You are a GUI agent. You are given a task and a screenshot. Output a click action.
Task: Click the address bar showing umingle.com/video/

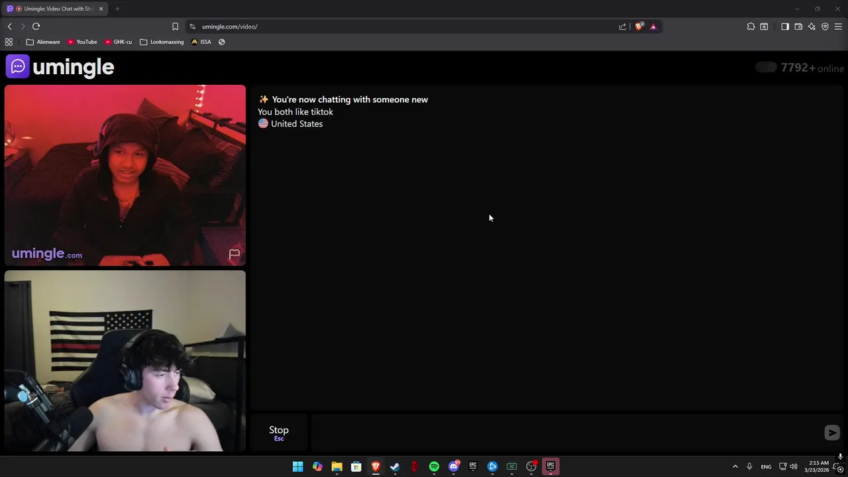tap(404, 26)
